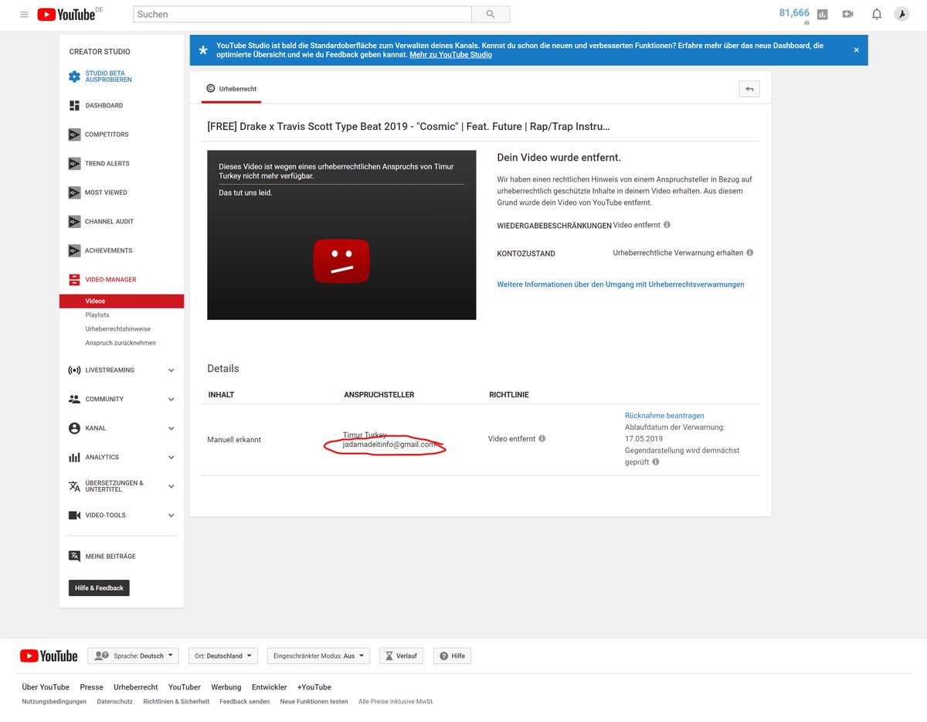Click Mehr zu YouTube Studio link
This screenshot has width=927, height=722.
(450, 55)
